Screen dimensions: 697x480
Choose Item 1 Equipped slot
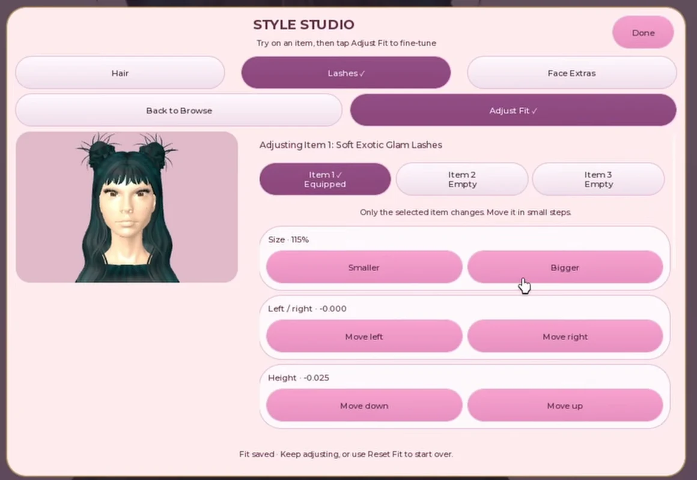[x=325, y=179]
